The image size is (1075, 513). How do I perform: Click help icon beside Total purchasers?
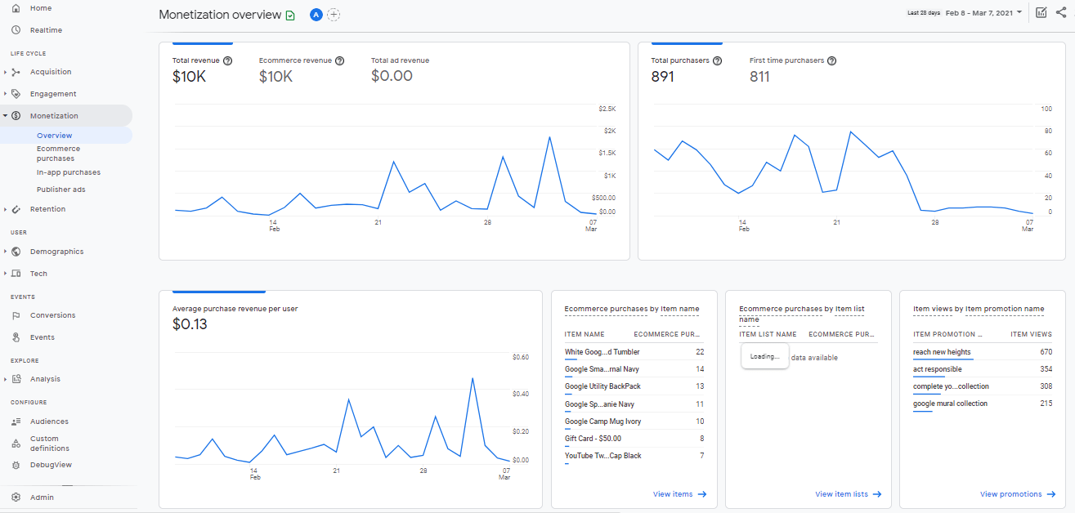click(717, 60)
